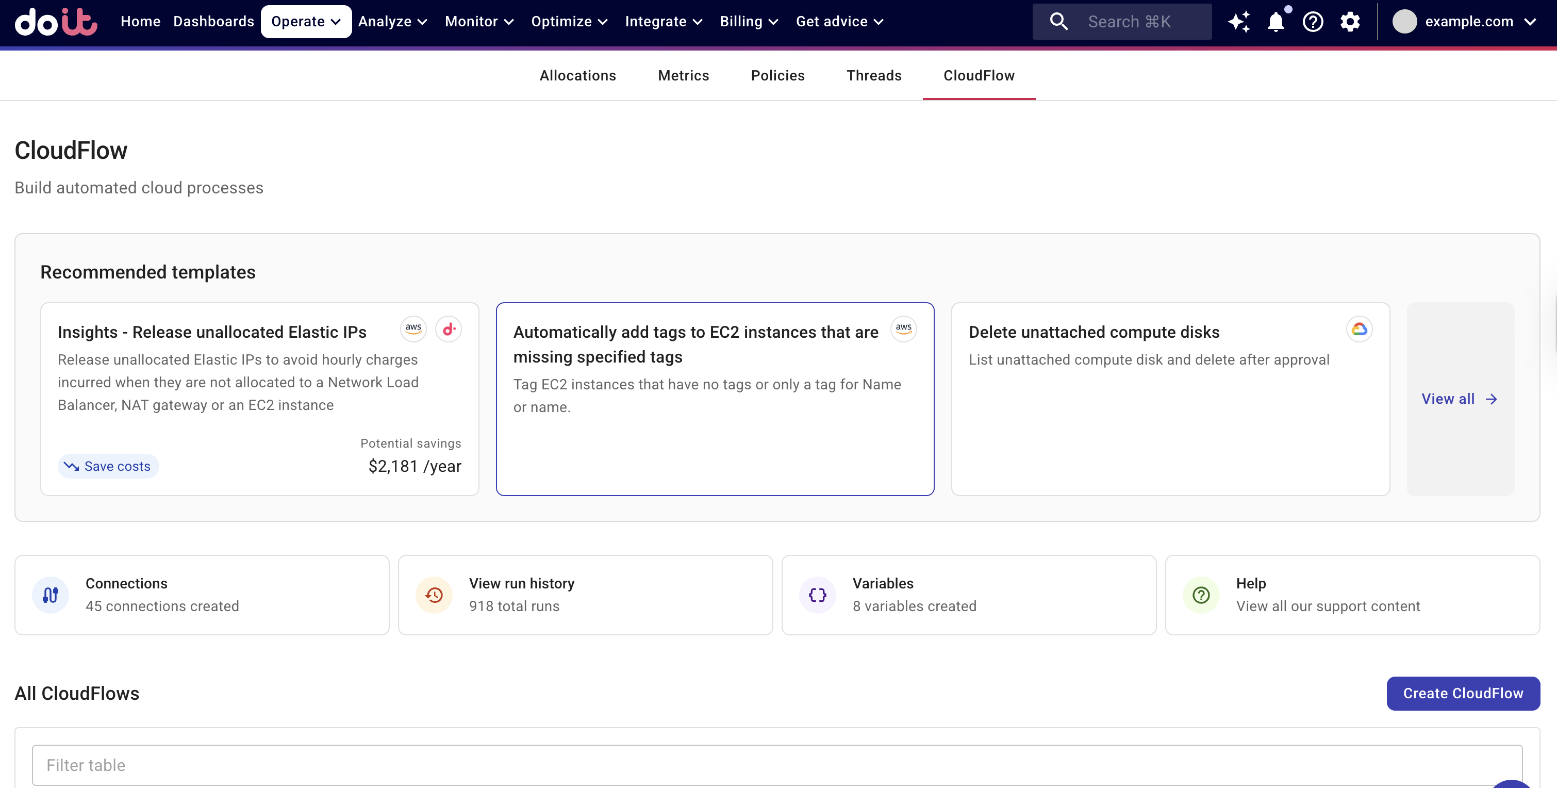This screenshot has width=1557, height=788.
Task: Select the Threads tab
Action: click(x=874, y=75)
